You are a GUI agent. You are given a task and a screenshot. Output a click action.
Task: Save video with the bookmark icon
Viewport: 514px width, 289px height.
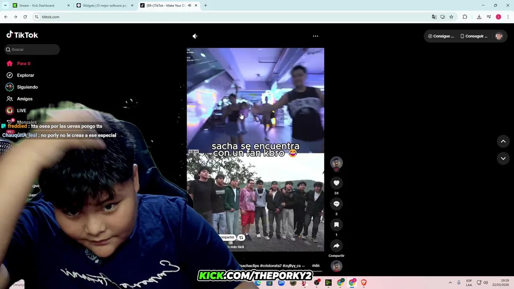pyautogui.click(x=337, y=225)
